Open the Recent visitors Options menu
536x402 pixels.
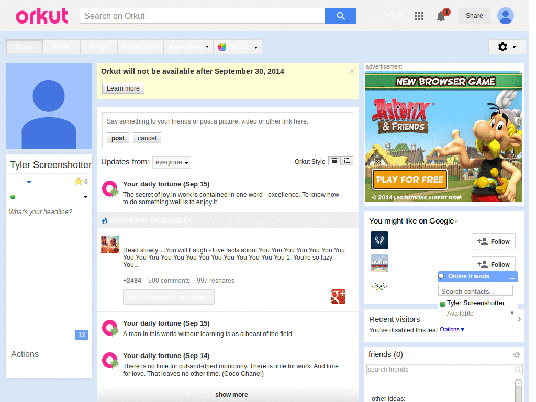coord(452,330)
